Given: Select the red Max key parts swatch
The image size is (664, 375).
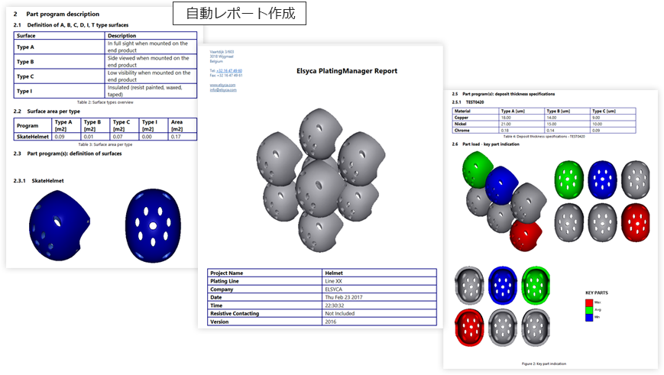Looking at the screenshot, I should 589,302.
